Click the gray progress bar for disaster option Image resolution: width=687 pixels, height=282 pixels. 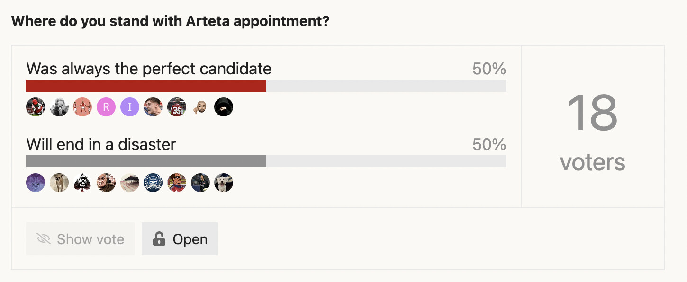pyautogui.click(x=146, y=161)
